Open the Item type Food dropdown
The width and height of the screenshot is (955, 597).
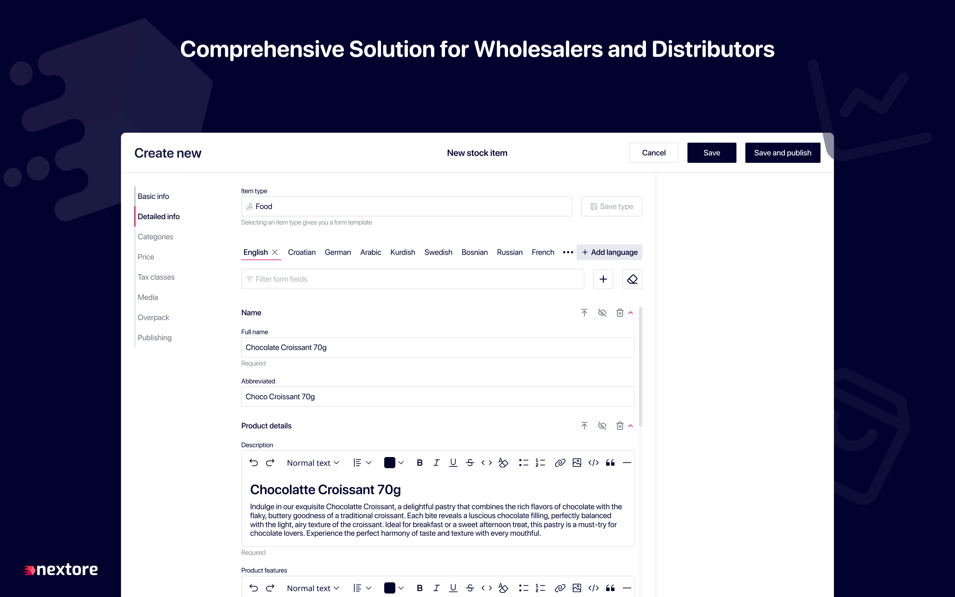[x=407, y=206]
